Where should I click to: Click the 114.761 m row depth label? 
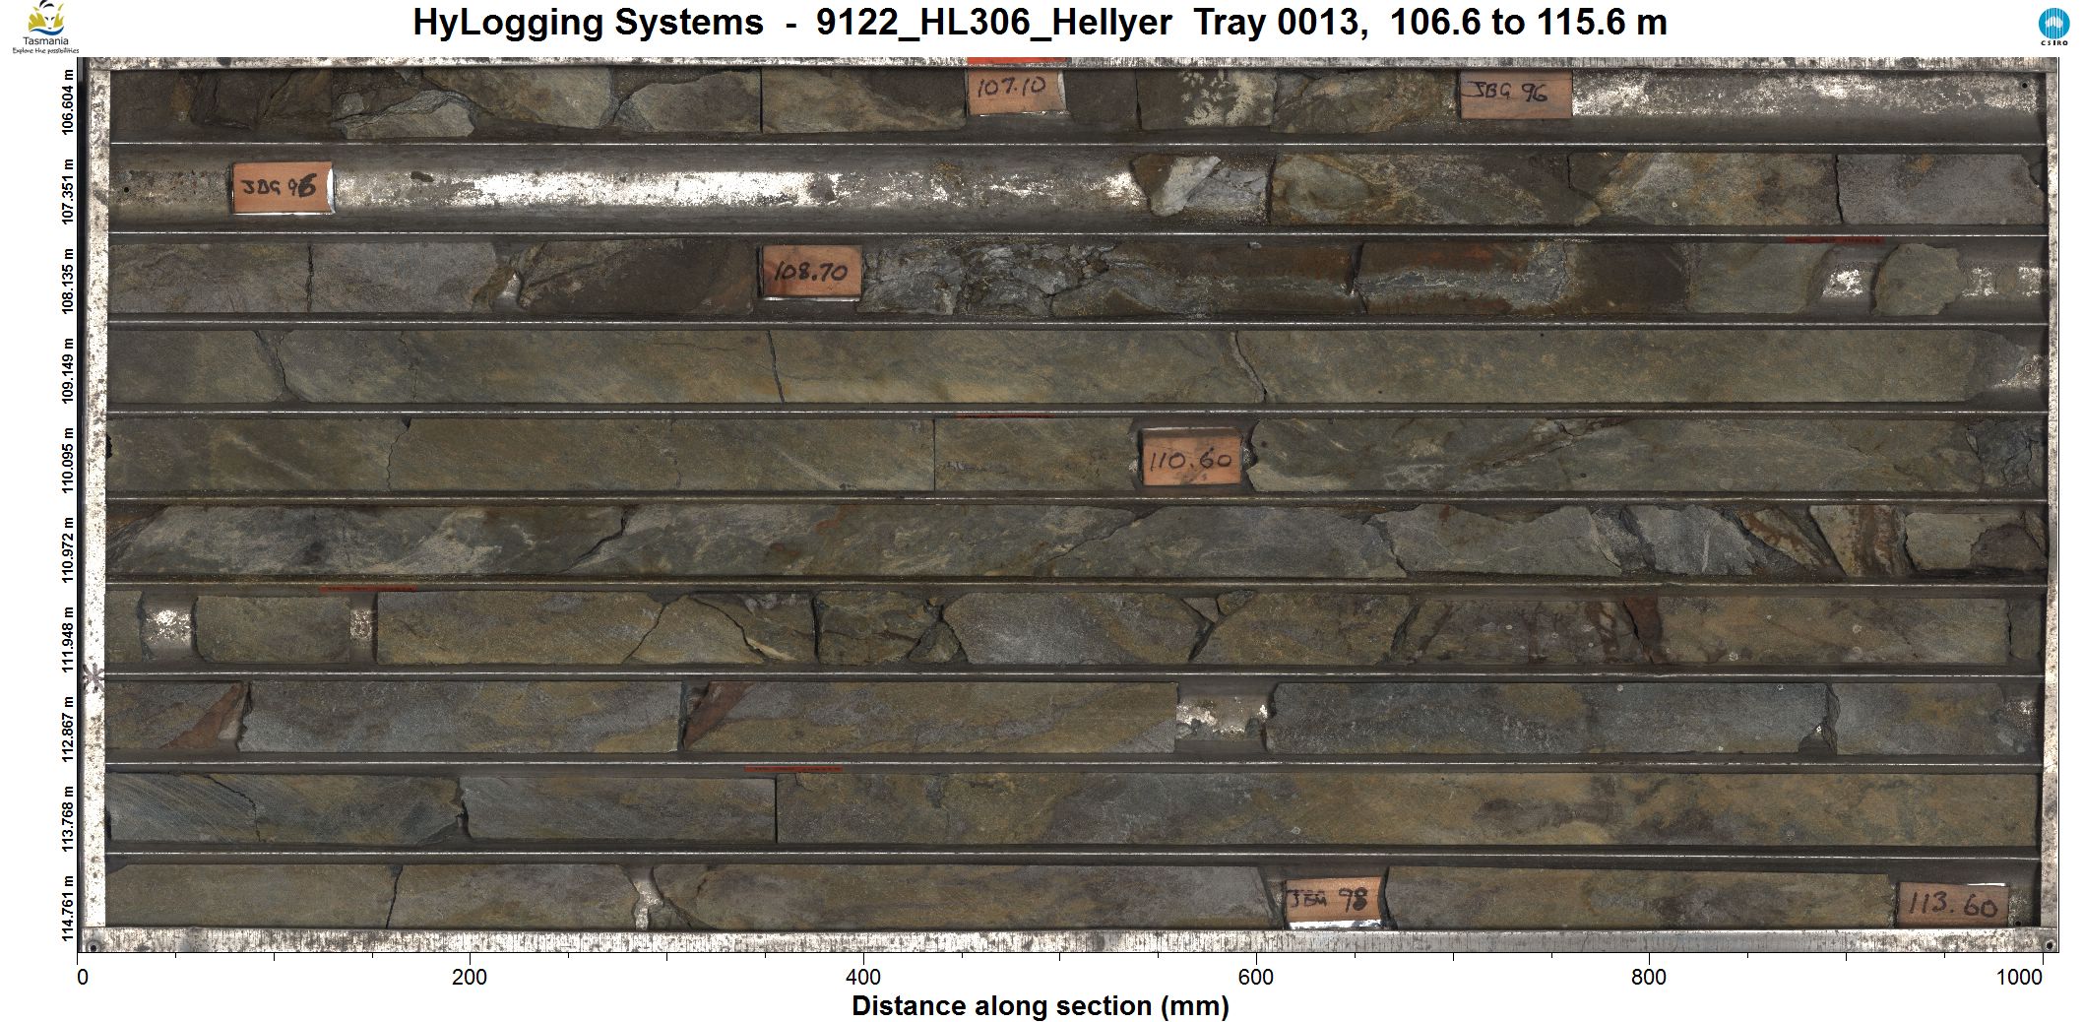(x=68, y=907)
